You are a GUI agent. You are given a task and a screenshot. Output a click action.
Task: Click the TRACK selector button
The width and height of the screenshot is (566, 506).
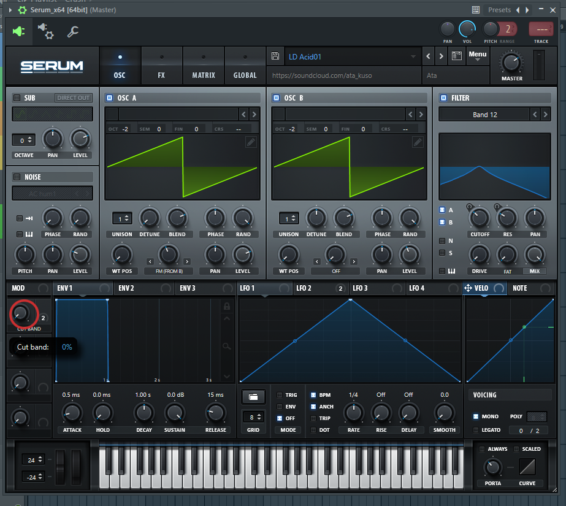541,29
